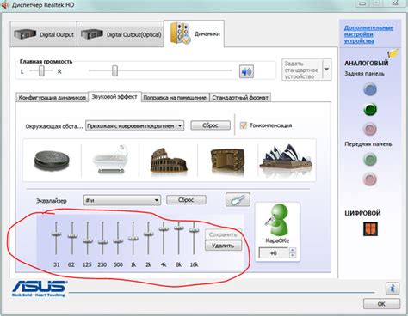Click the Удалить equalizer button

[223, 246]
